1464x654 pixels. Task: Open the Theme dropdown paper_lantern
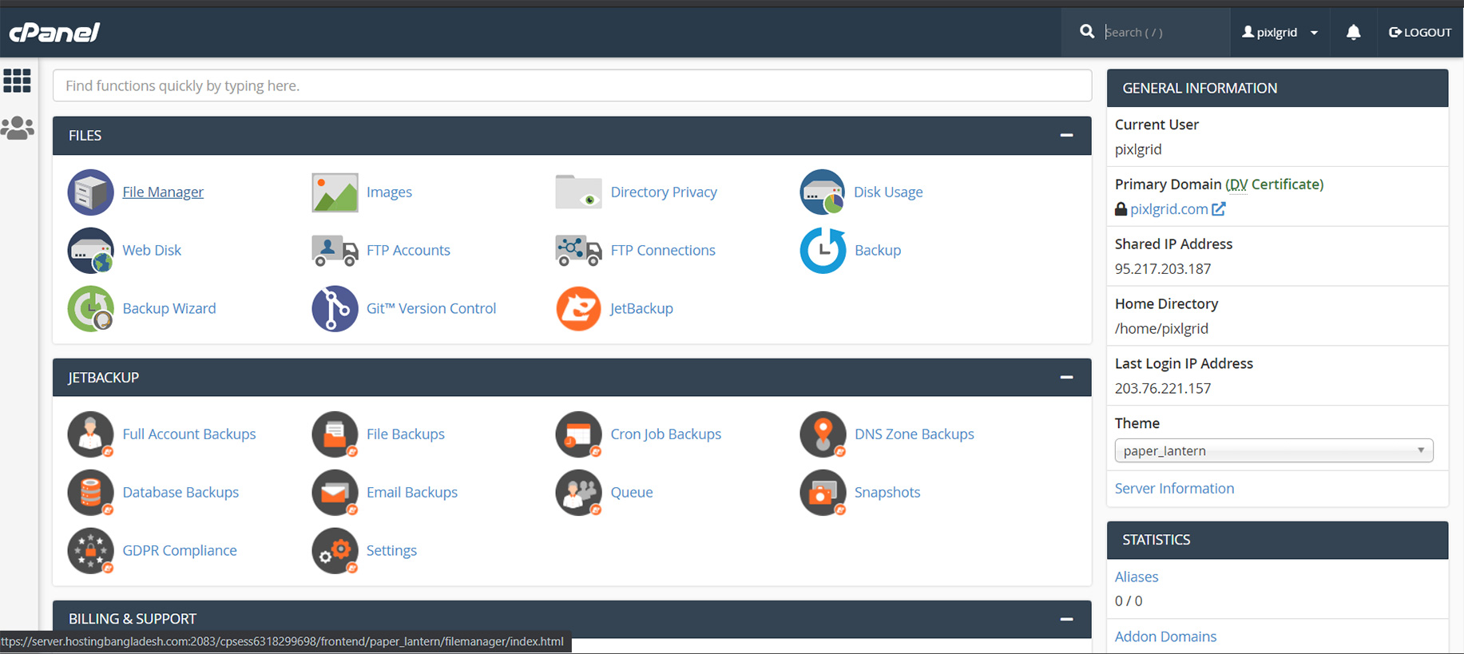pos(1273,450)
